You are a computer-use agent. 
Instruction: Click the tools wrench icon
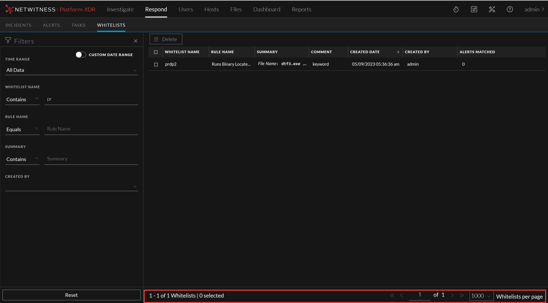point(492,9)
